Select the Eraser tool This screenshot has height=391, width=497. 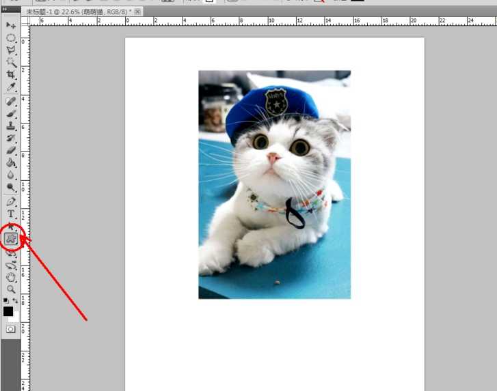pyautogui.click(x=11, y=150)
